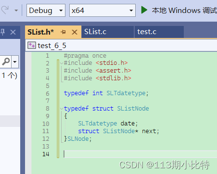Close the SList.h tab
The image size is (217, 174).
pos(75,32)
